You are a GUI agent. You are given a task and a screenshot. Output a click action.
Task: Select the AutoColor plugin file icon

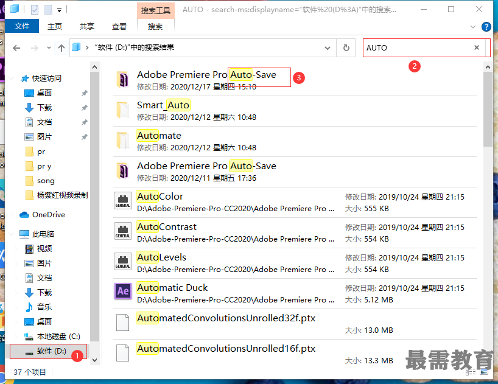(x=123, y=201)
